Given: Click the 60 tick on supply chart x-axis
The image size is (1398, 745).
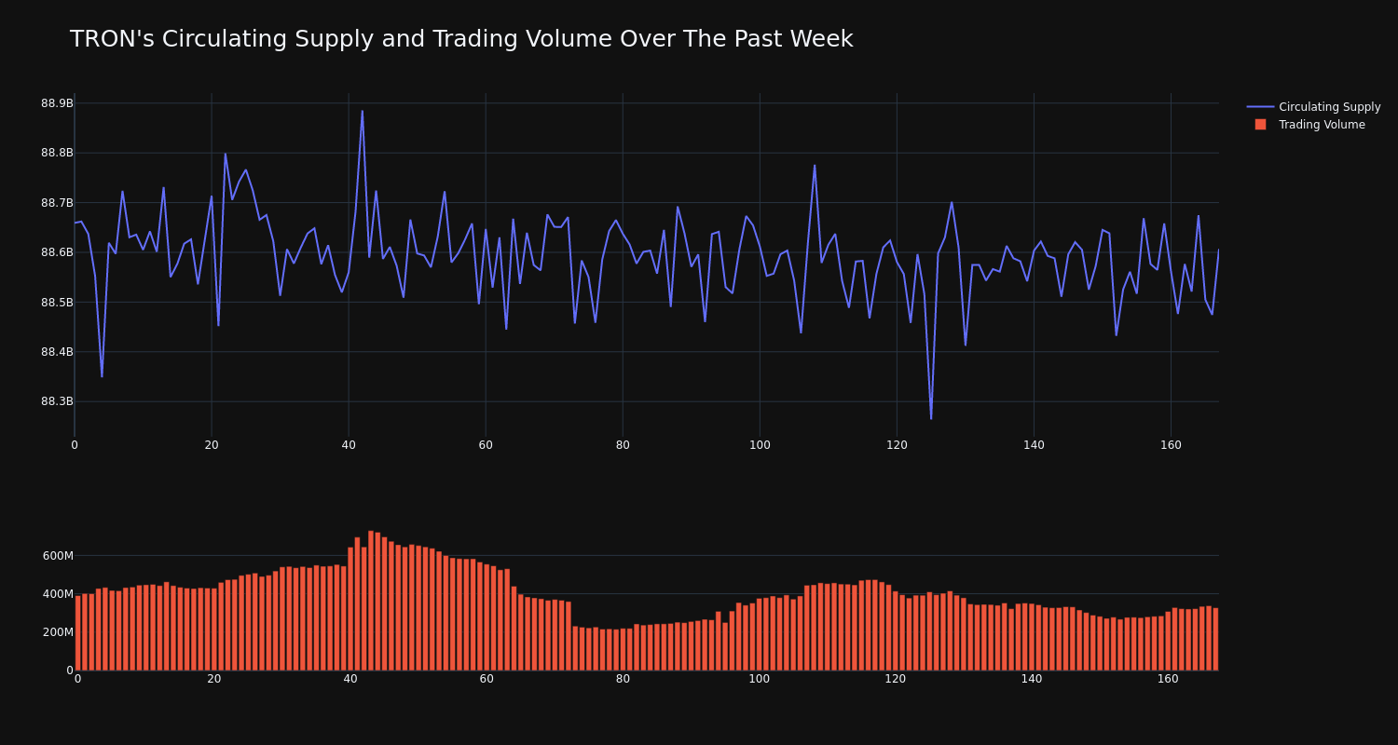Looking at the screenshot, I should 486,445.
